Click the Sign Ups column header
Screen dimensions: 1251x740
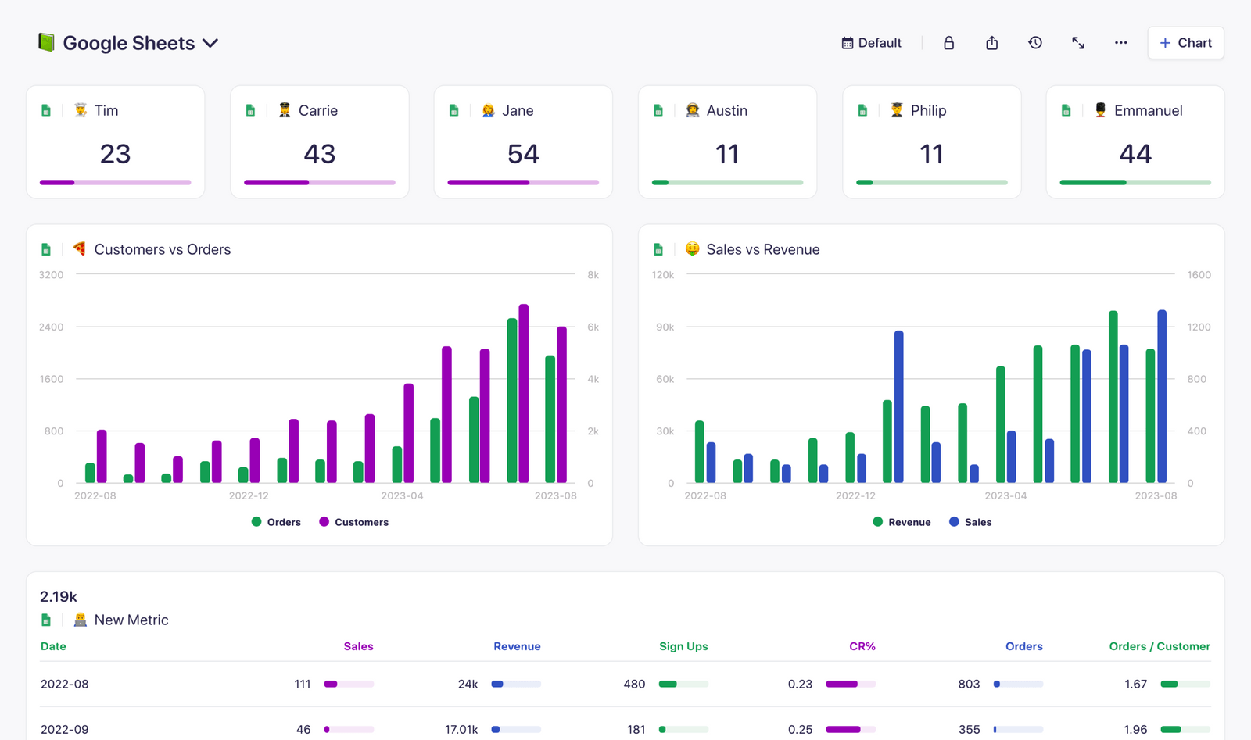point(683,646)
